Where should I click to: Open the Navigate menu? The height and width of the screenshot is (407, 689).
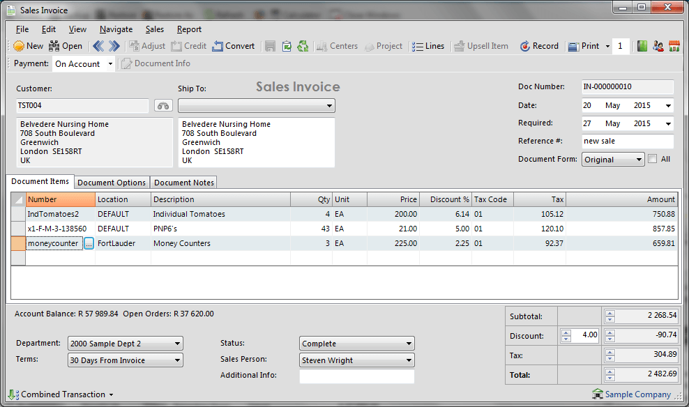(116, 29)
